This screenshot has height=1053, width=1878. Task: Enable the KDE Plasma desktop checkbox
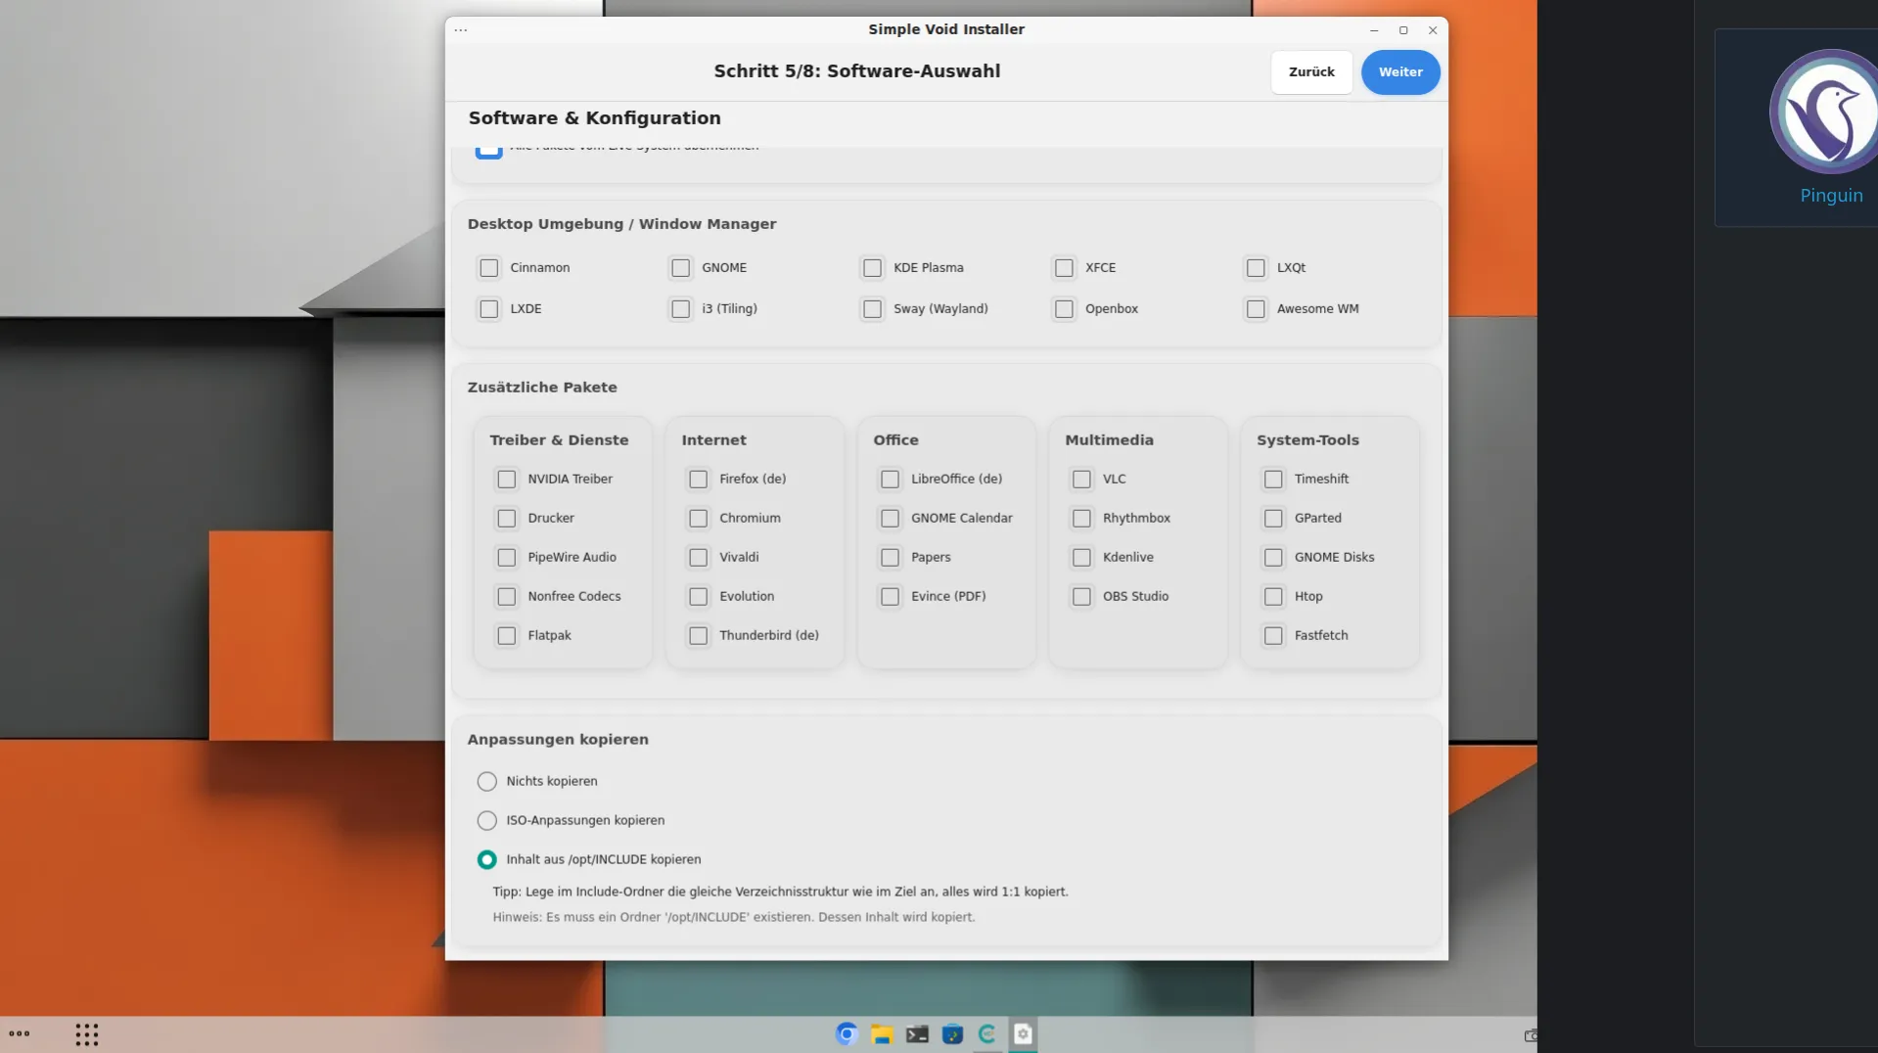pyautogui.click(x=872, y=268)
